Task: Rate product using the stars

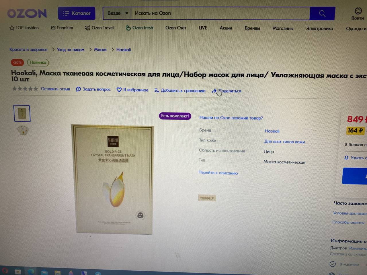Action: [x=25, y=89]
